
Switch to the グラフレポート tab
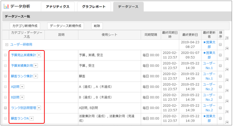tap(94, 7)
